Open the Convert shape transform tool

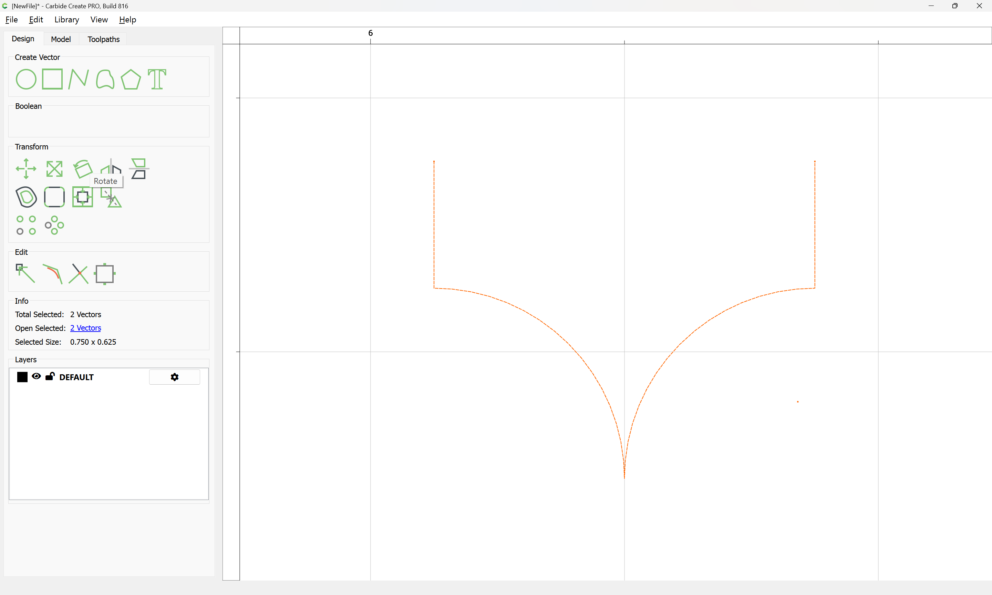111,198
